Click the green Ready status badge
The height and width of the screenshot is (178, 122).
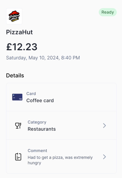click(108, 12)
